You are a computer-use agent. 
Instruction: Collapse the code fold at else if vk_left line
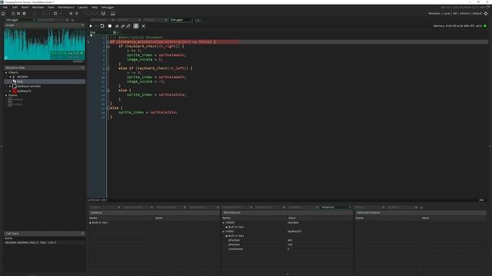point(108,68)
